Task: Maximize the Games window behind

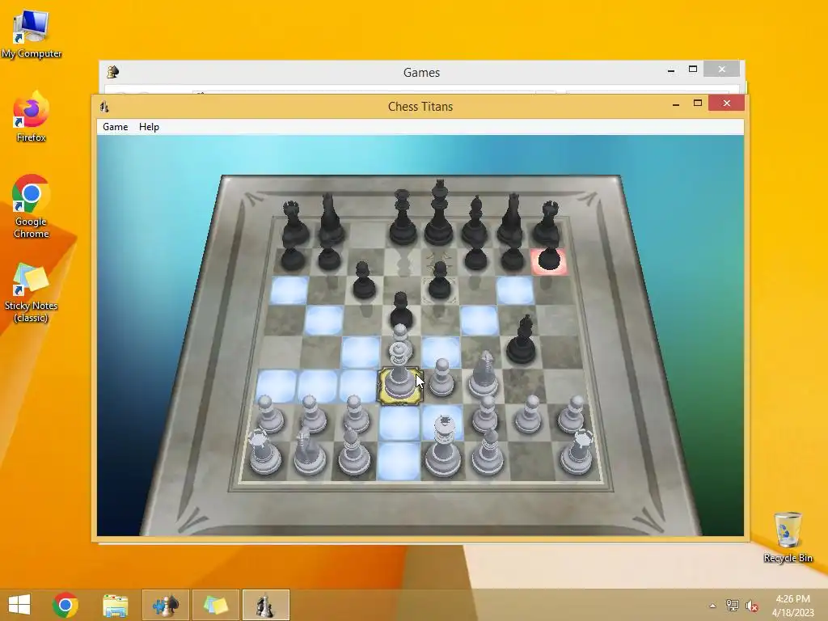Action: point(693,70)
